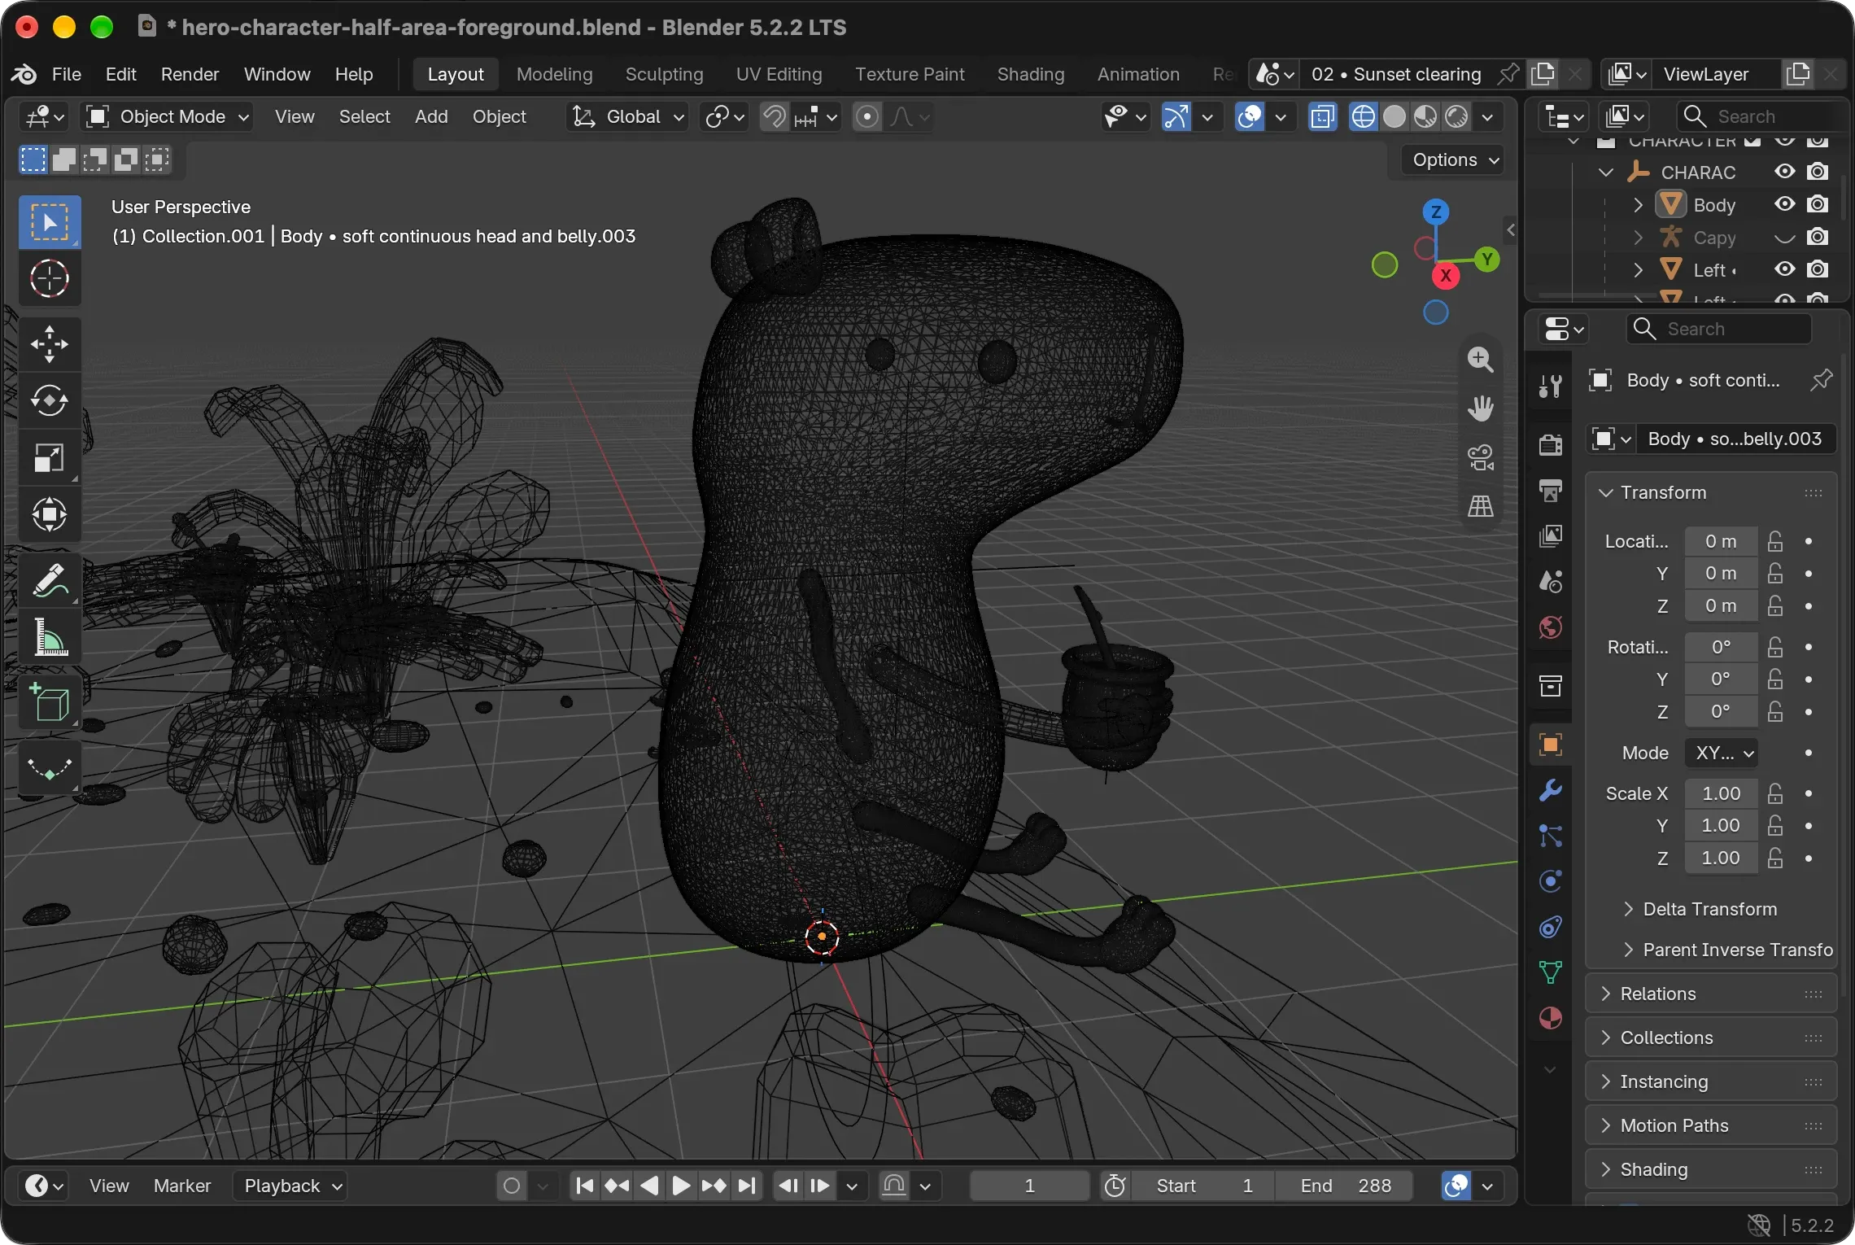Screen dimensions: 1855x1245
Task: Open the Global orientation dropdown
Action: point(628,117)
